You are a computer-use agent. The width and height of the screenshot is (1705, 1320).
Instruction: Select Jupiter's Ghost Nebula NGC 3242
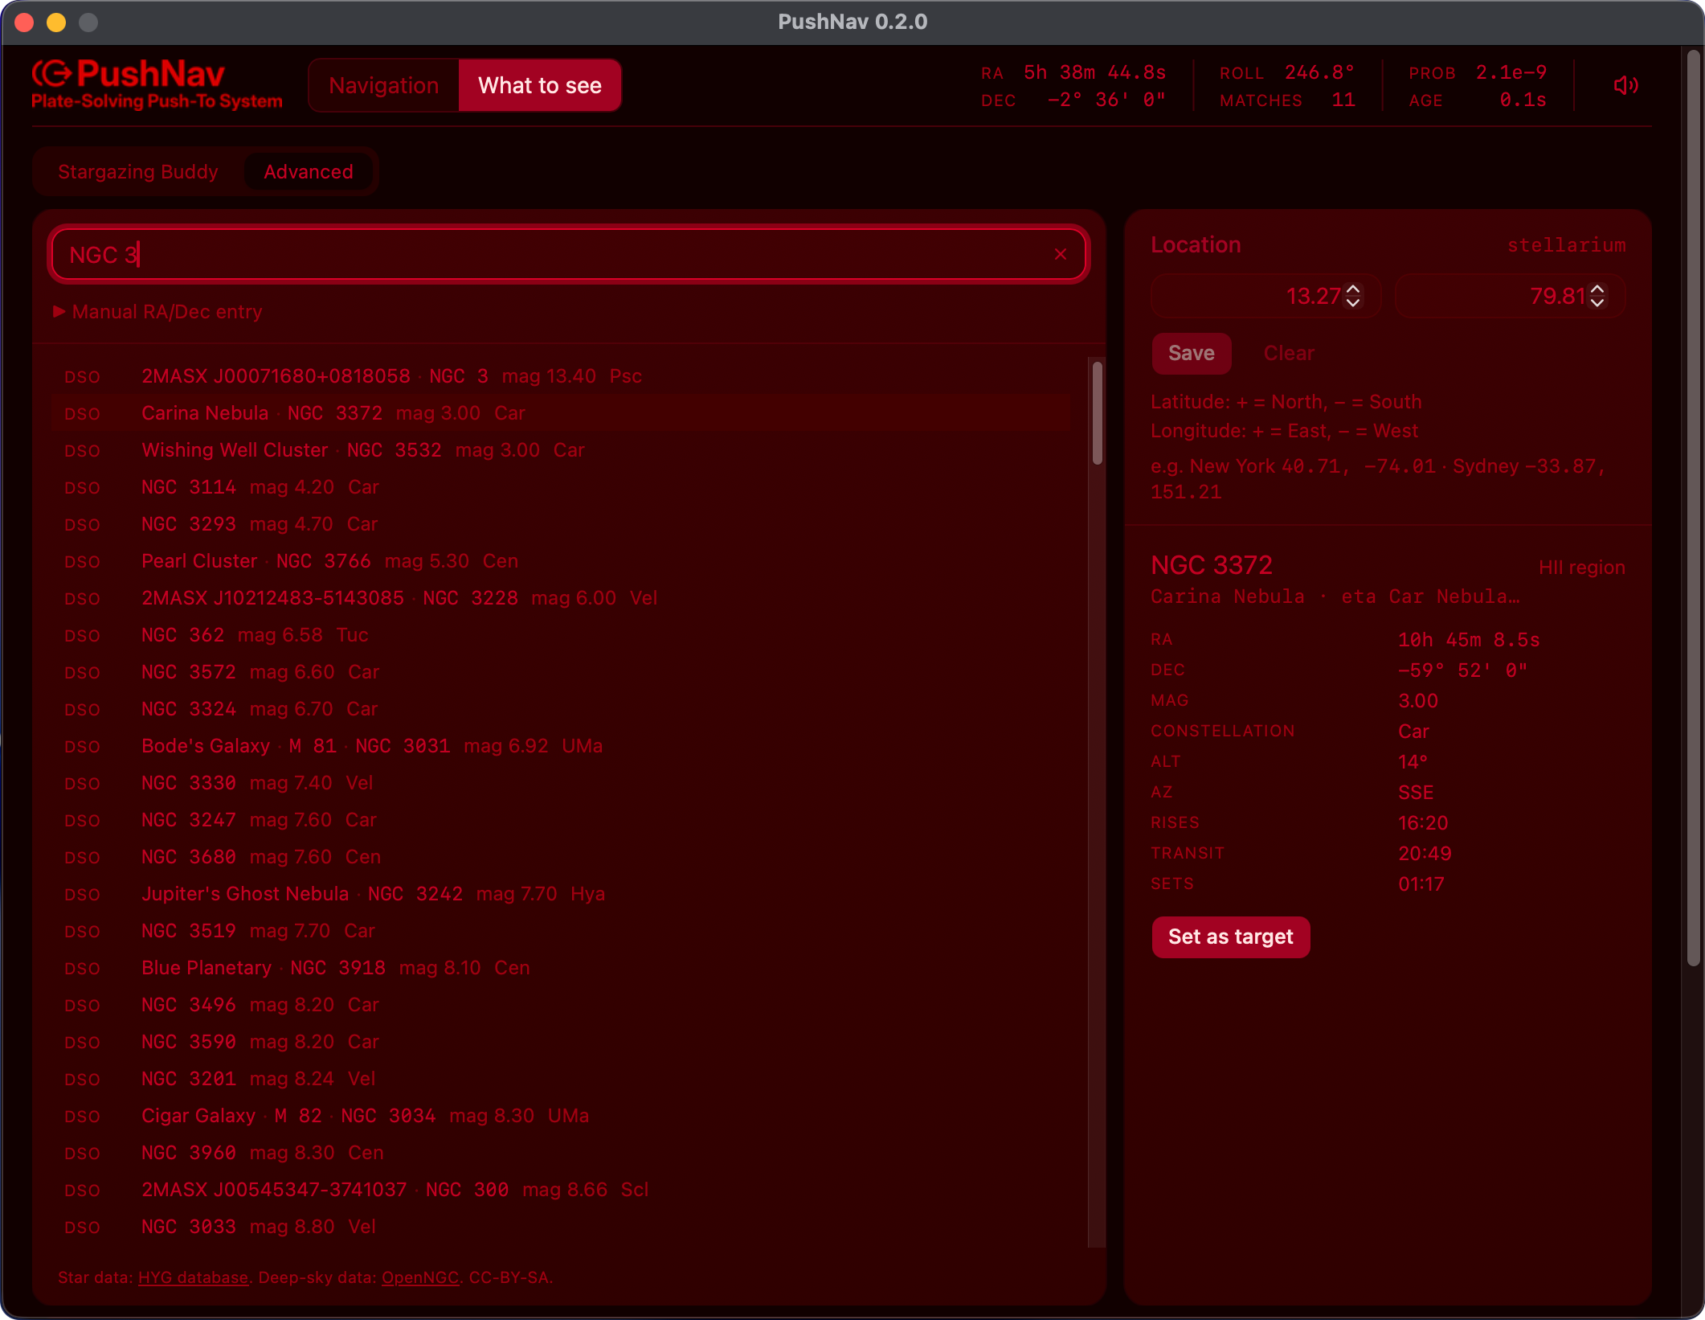click(561, 894)
